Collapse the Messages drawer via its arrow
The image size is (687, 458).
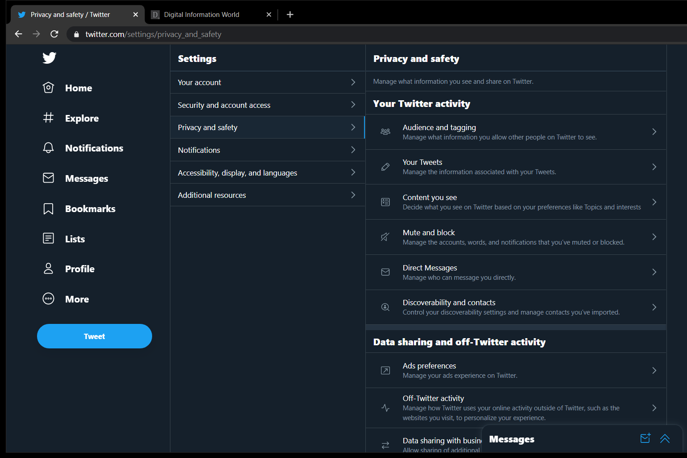pyautogui.click(x=665, y=439)
